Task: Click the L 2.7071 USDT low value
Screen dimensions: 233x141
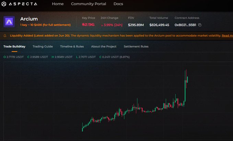Action: pyautogui.click(x=86, y=57)
